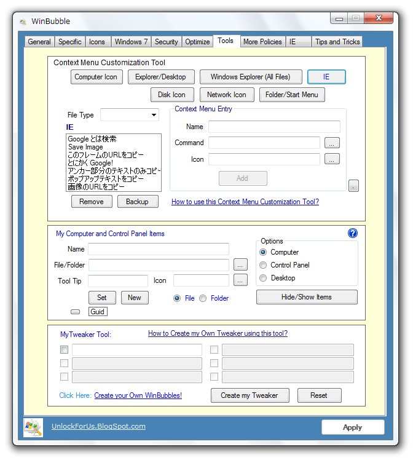Screen dimensions: 413x460
Task: Click the Set button
Action: click(102, 298)
